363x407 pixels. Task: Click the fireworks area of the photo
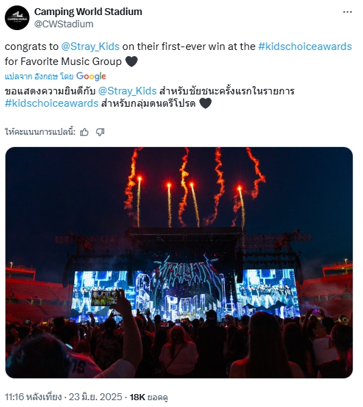(x=195, y=187)
